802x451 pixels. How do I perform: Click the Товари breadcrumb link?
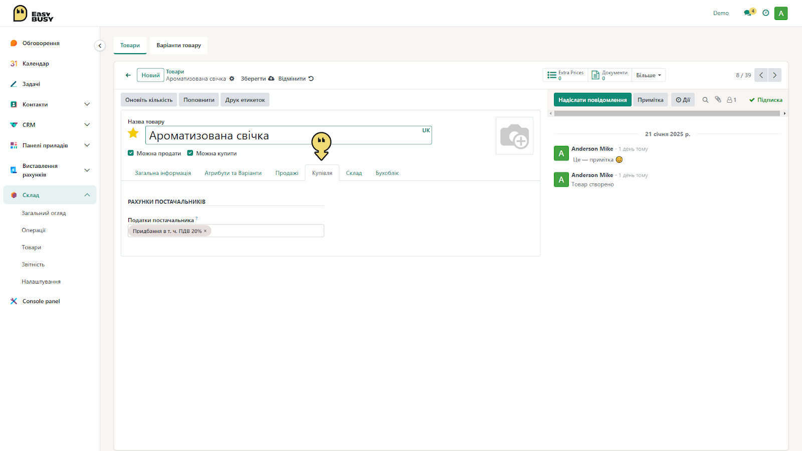pyautogui.click(x=175, y=72)
